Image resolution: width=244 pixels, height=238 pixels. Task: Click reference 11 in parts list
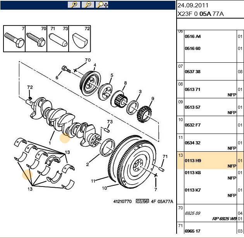pos(180,137)
